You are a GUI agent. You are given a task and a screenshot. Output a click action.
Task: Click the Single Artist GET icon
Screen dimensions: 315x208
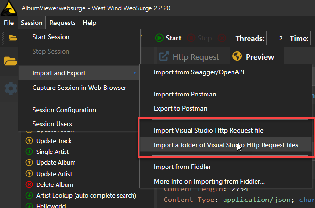(29, 152)
